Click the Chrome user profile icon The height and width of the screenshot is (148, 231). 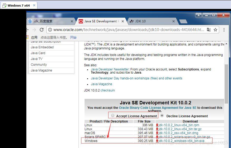pos(199,15)
